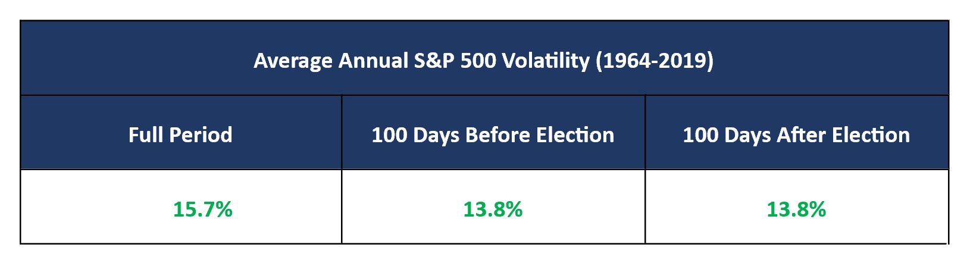970x260 pixels.
Task: Select the table title Average Annual S&P 500 Volatility
Action: [483, 61]
